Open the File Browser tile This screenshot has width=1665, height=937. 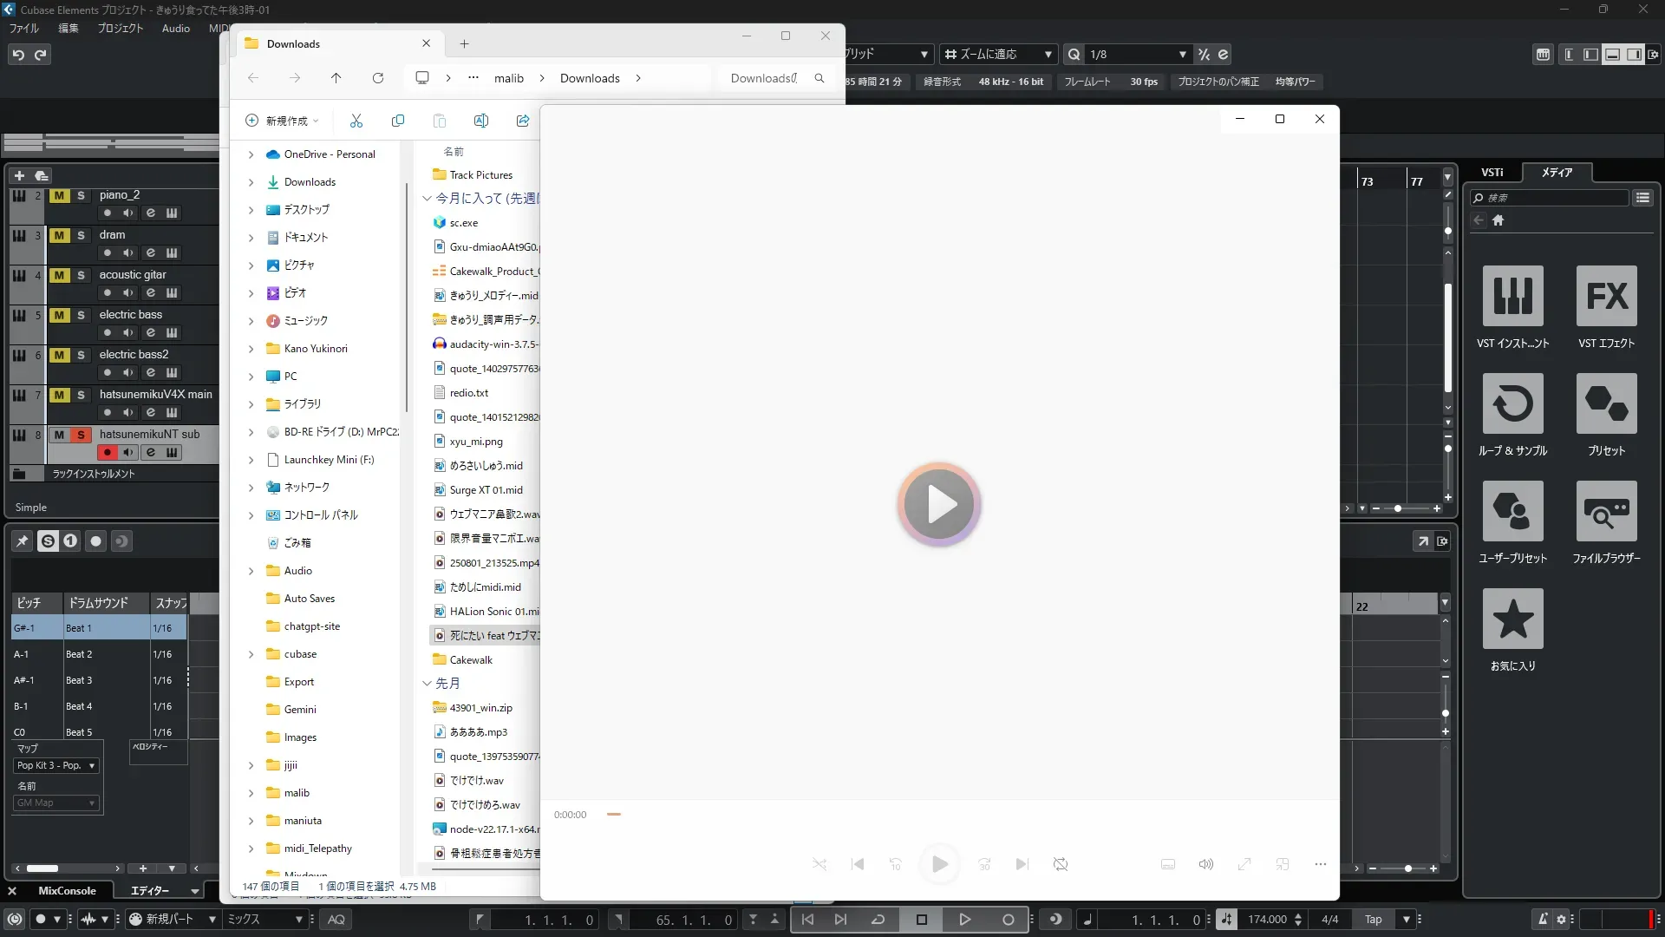(1606, 512)
